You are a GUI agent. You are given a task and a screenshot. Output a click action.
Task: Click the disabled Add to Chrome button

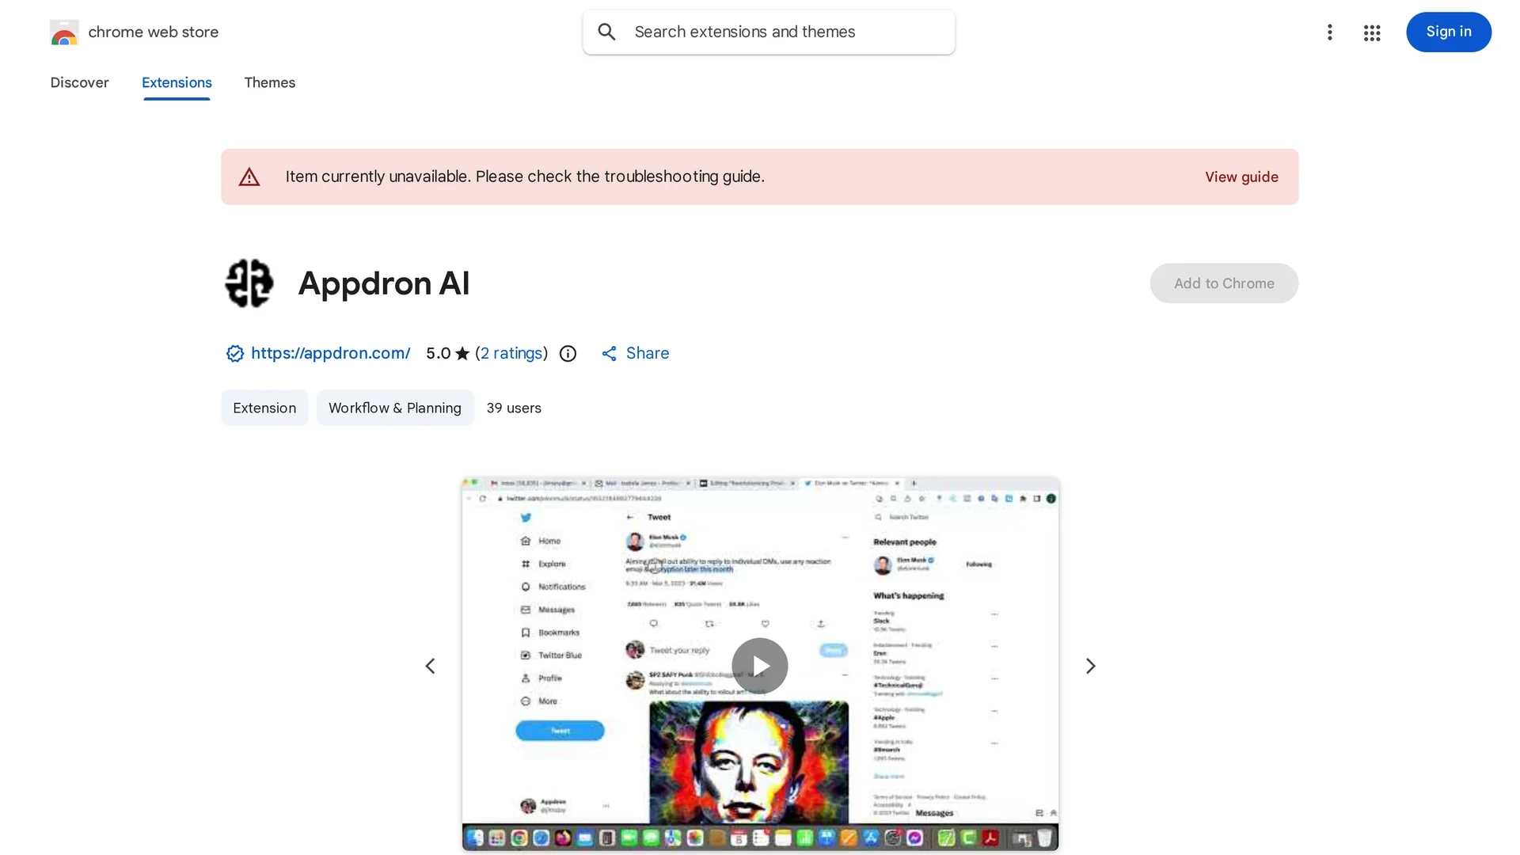(x=1224, y=283)
